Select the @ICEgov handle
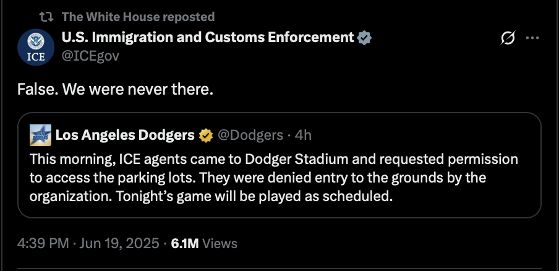The image size is (559, 271). [x=90, y=56]
